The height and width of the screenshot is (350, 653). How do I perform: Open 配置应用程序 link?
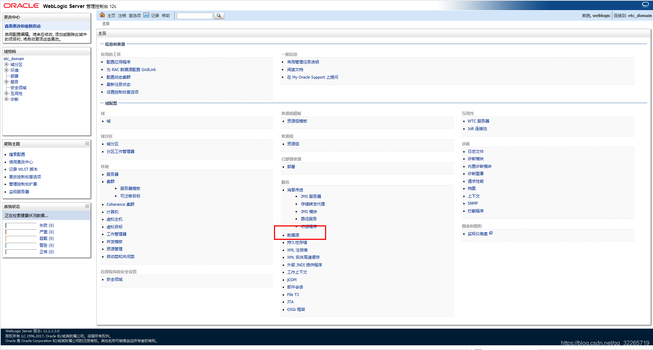point(118,62)
